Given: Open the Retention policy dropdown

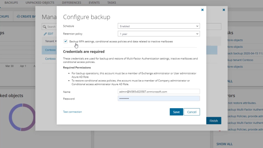Looking at the screenshot, I should pos(159,34).
